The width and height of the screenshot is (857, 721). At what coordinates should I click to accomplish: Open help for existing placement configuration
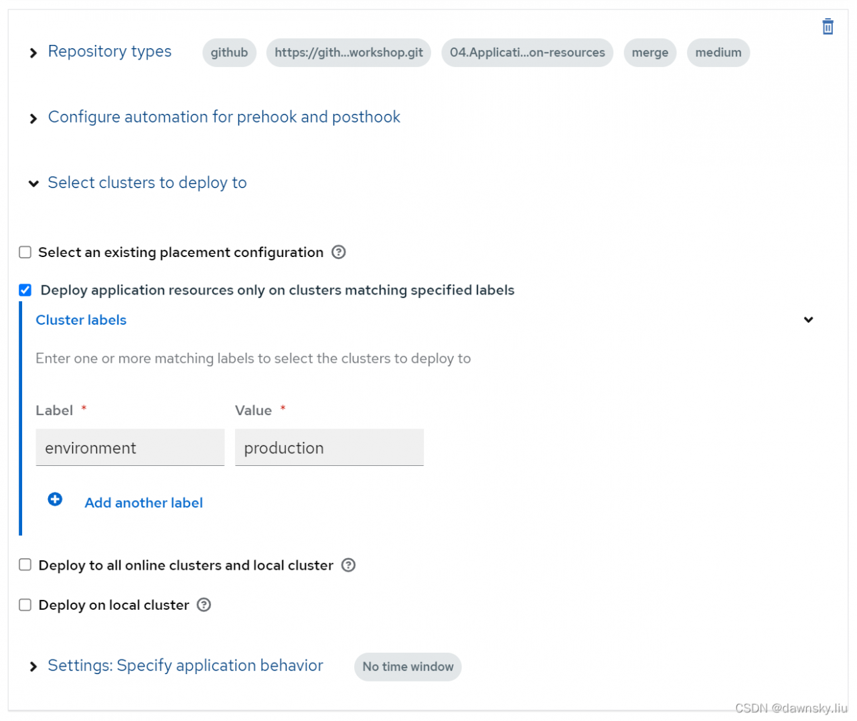pyautogui.click(x=339, y=252)
